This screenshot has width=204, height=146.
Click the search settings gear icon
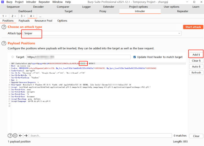(x=15, y=136)
